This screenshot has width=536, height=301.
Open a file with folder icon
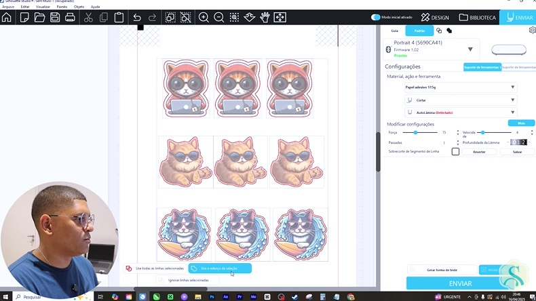[39, 17]
